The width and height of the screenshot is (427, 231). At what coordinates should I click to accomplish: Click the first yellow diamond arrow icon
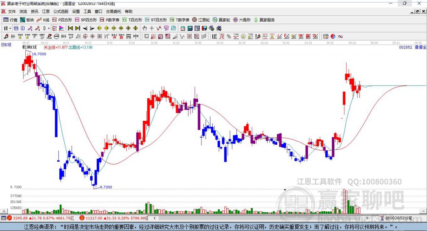[x=99, y=28]
